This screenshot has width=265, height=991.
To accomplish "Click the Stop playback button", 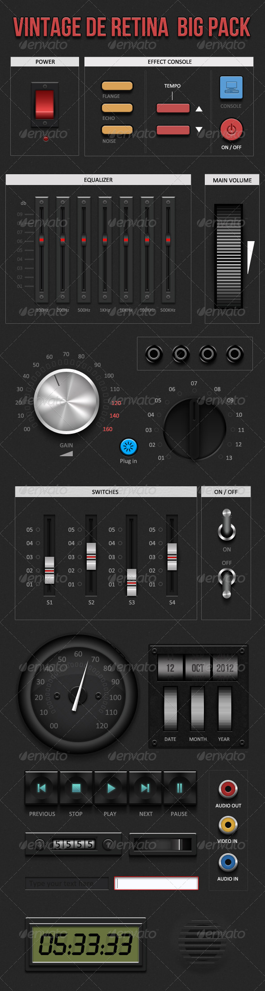I will (x=76, y=788).
